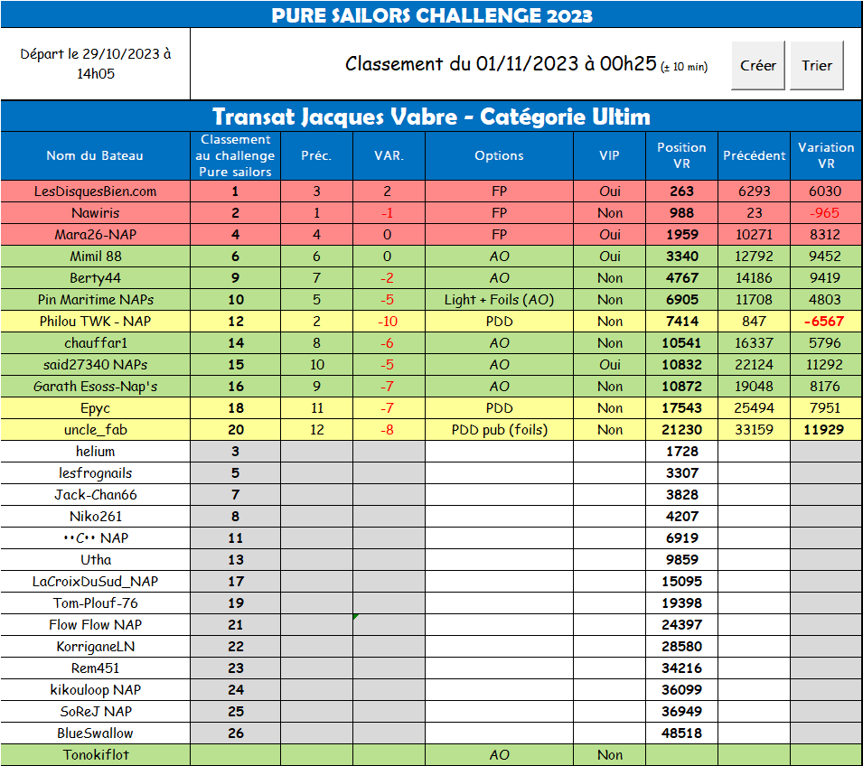The height and width of the screenshot is (766, 863).
Task: Click the Créer button
Action: click(x=757, y=65)
